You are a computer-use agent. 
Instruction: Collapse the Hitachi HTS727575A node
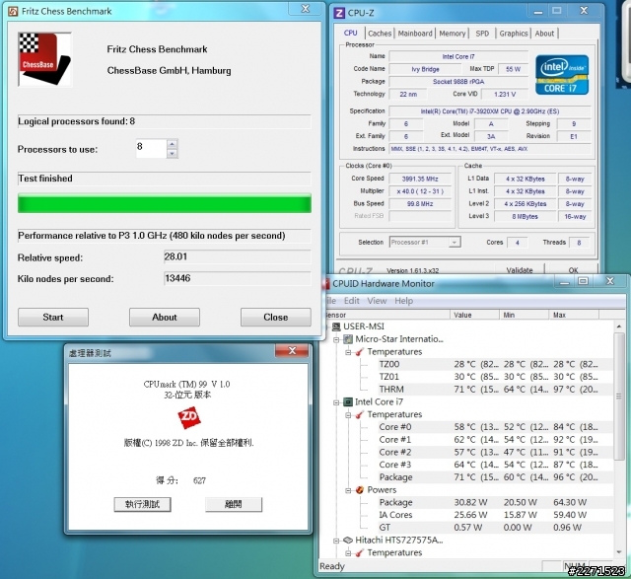click(336, 541)
